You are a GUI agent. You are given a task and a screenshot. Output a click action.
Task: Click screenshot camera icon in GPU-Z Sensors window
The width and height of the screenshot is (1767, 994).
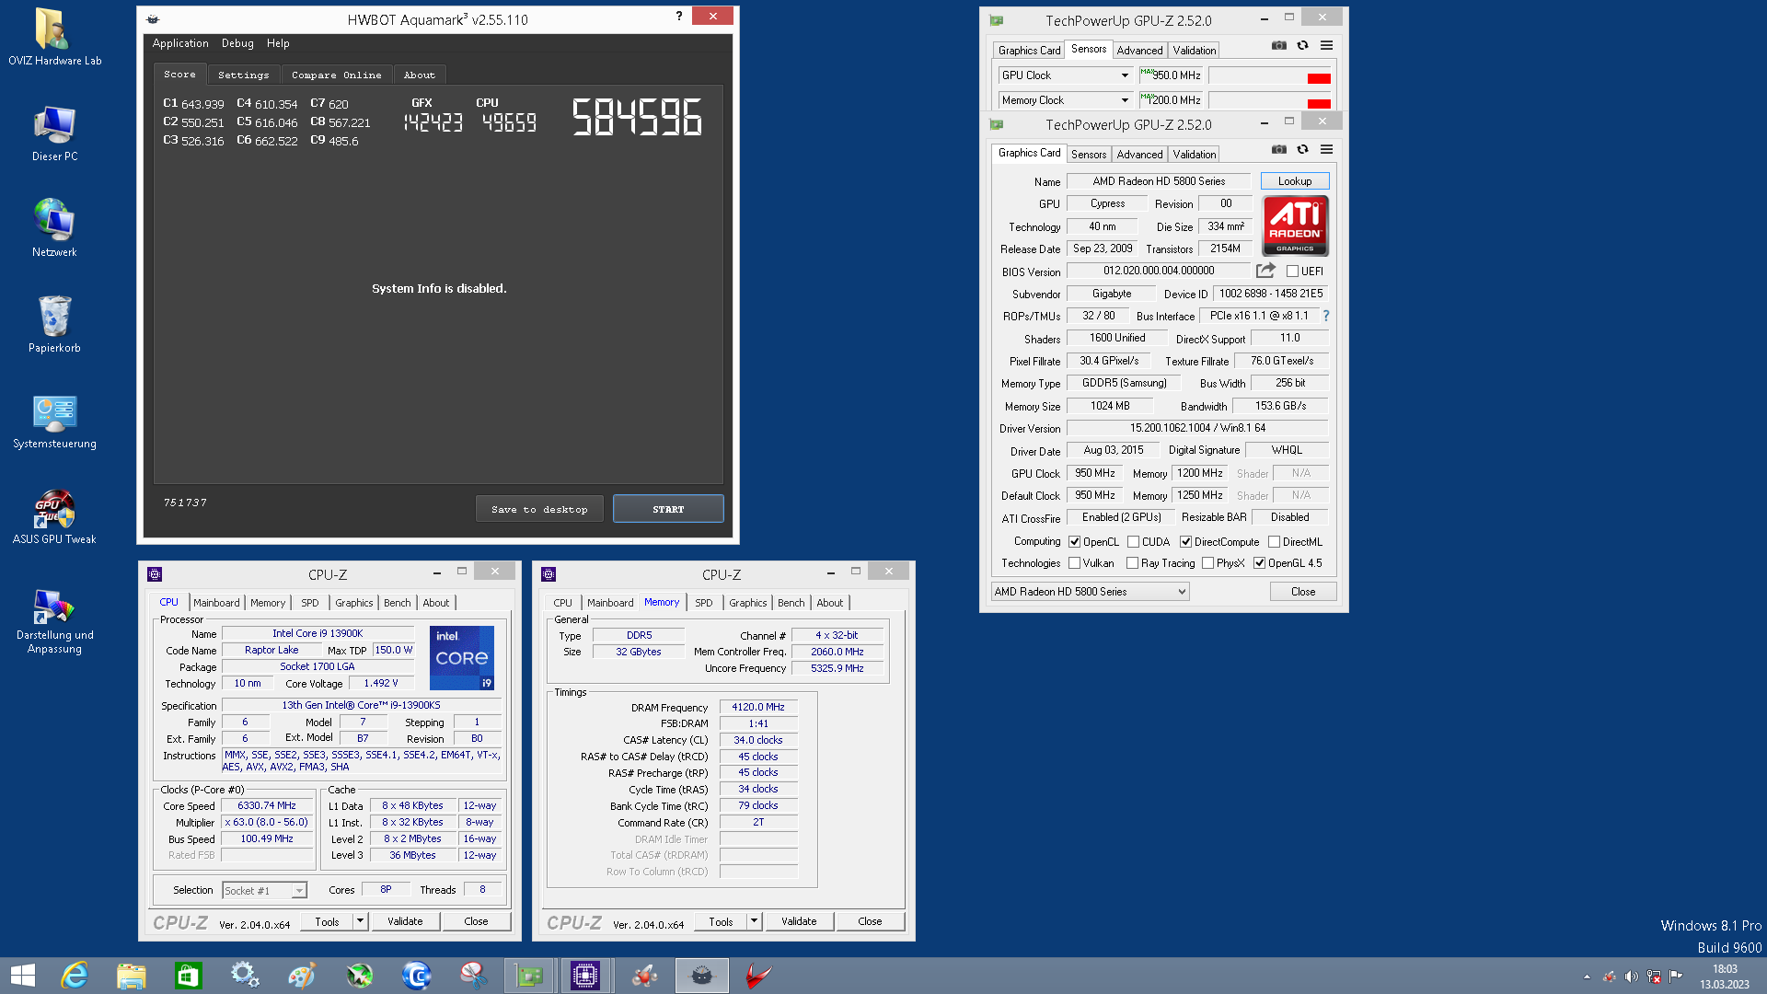(x=1278, y=46)
